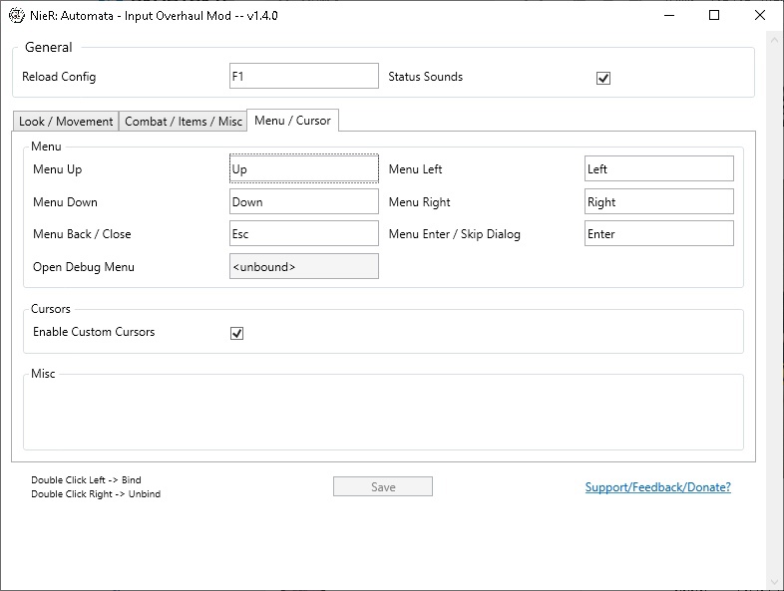The image size is (784, 591).
Task: Click the Menu Back / Close label
Action: [82, 234]
